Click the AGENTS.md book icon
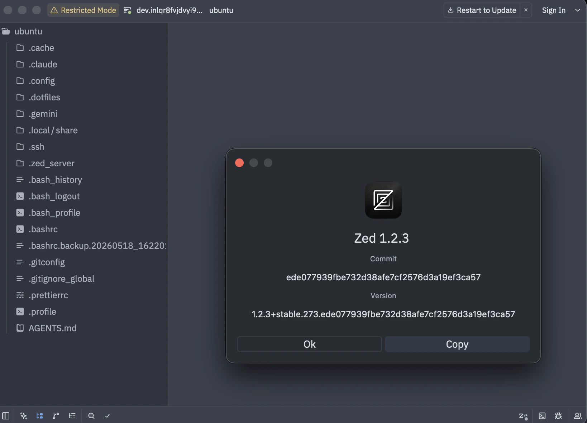This screenshot has width=587, height=423. (20, 328)
